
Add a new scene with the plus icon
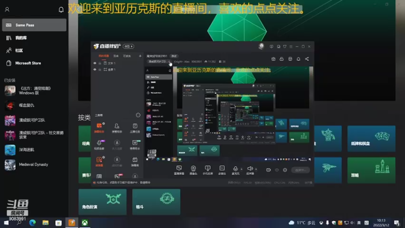(140, 56)
